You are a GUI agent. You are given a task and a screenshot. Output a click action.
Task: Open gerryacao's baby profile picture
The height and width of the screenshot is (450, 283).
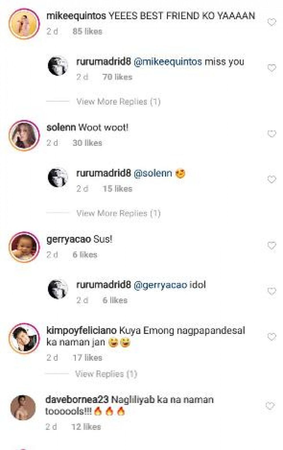[24, 247]
